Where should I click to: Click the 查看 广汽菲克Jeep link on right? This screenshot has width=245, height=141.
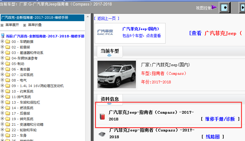216,33
